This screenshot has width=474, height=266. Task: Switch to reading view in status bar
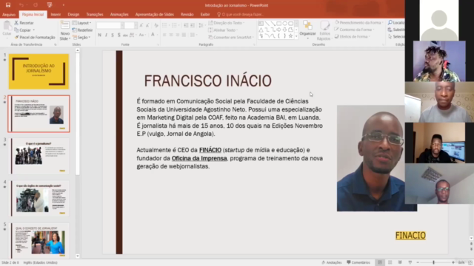click(400, 262)
